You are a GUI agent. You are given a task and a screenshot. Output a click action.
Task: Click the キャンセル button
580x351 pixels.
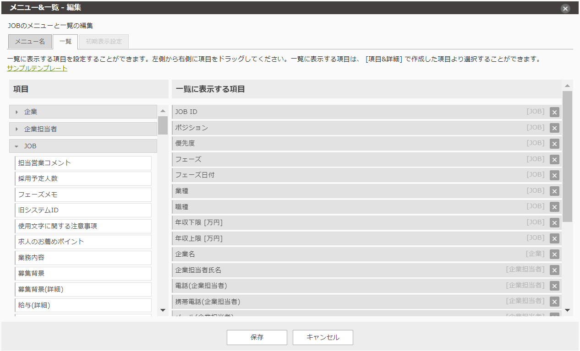coord(323,337)
